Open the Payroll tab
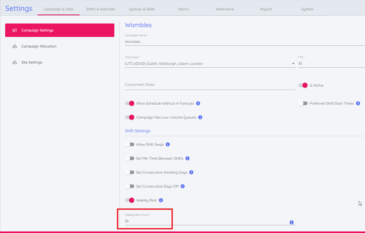The height and width of the screenshot is (233, 365). tap(266, 9)
